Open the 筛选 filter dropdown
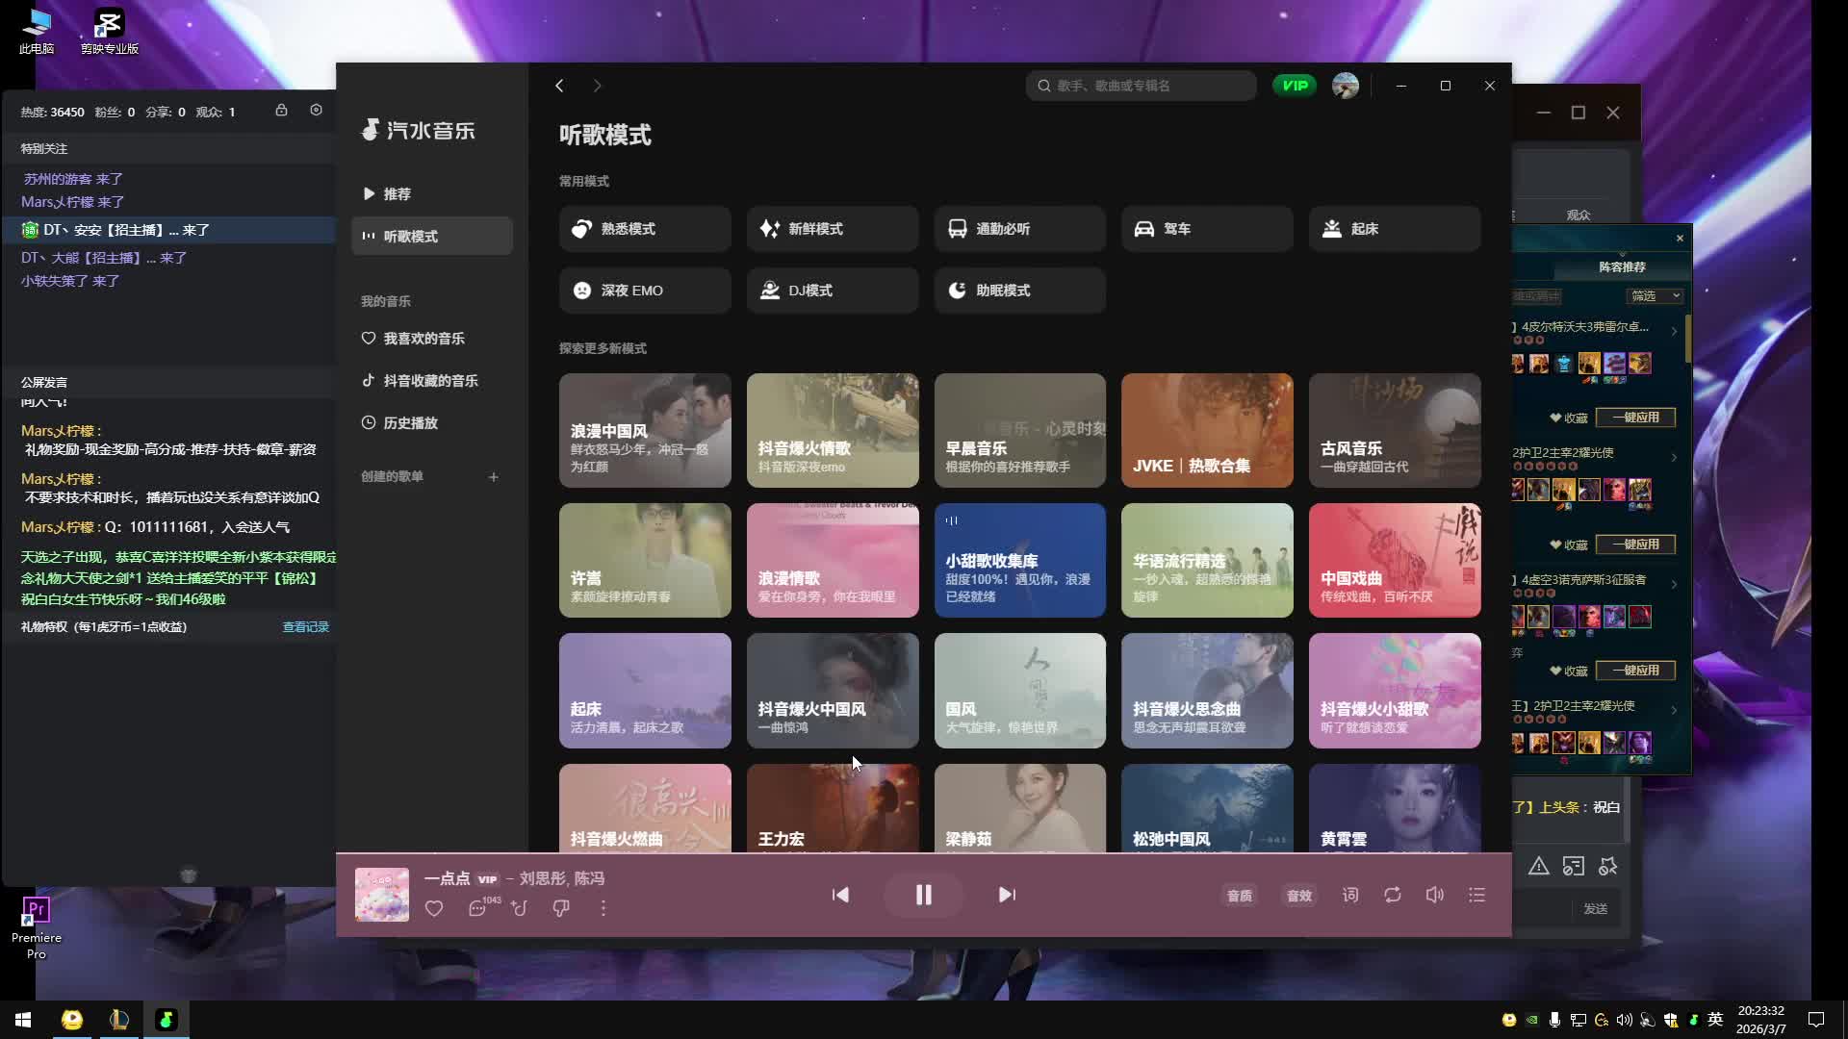This screenshot has height=1039, width=1848. pyautogui.click(x=1654, y=296)
